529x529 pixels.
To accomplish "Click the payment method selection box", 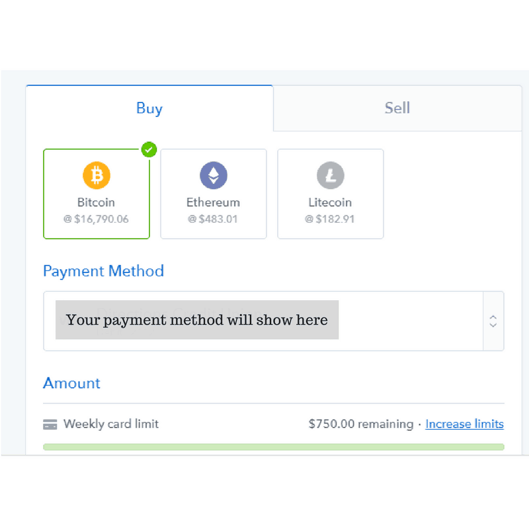I will 274,321.
